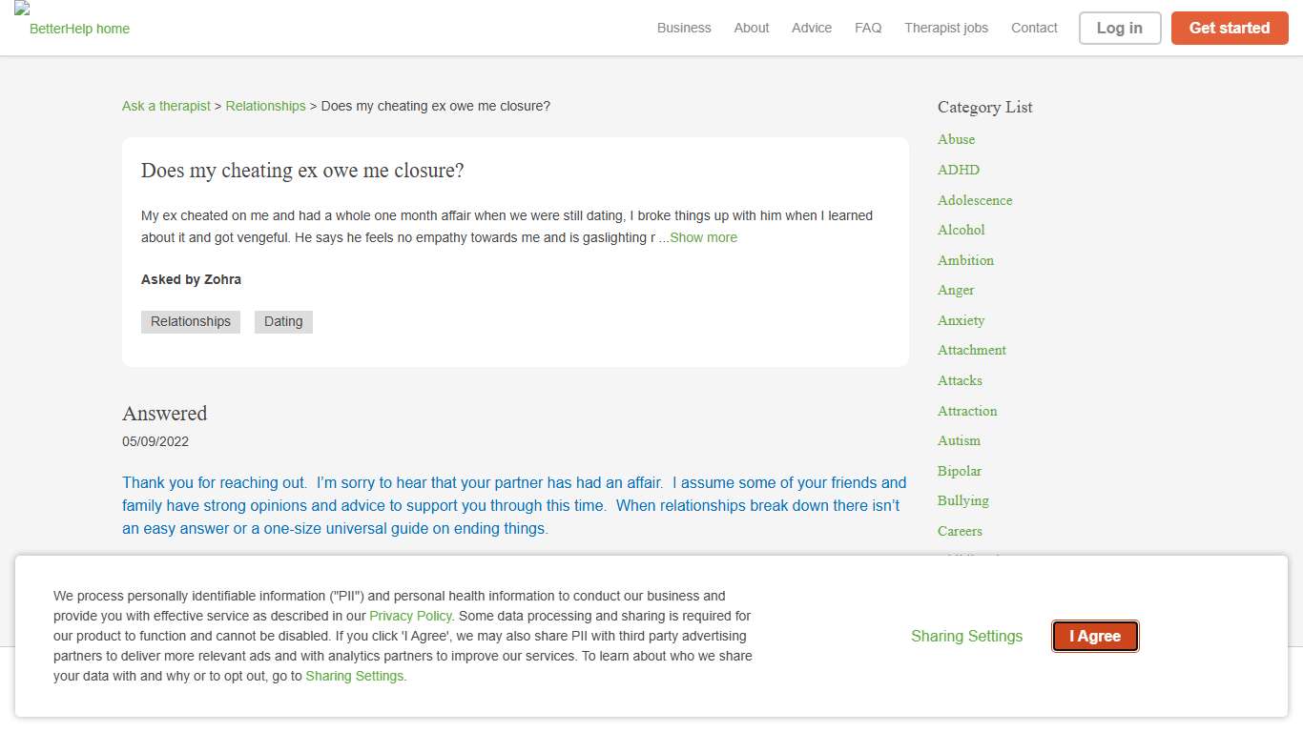Select the Relationships tag
1303x732 pixels.
coord(191,321)
